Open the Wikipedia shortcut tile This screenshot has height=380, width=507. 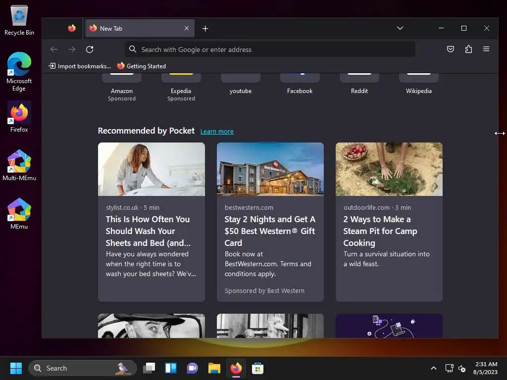pos(419,85)
